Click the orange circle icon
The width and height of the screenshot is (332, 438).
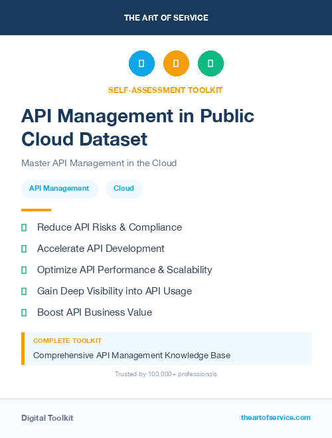pyautogui.click(x=176, y=63)
